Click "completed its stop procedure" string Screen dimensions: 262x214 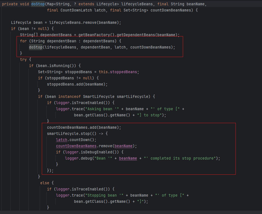180,158
